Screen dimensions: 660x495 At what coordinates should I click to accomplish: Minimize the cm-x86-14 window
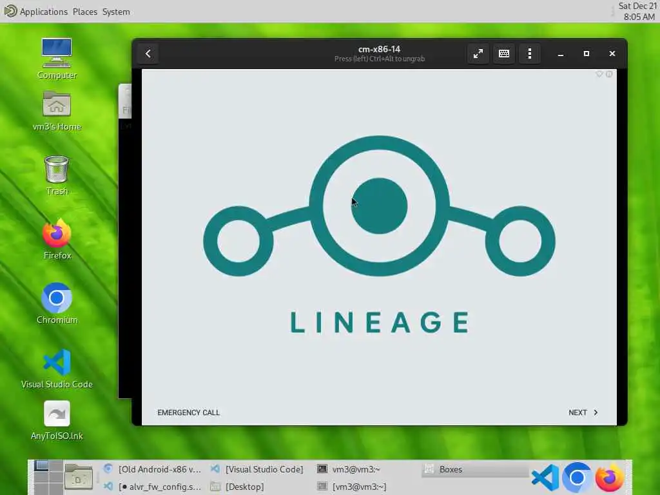pyautogui.click(x=561, y=54)
